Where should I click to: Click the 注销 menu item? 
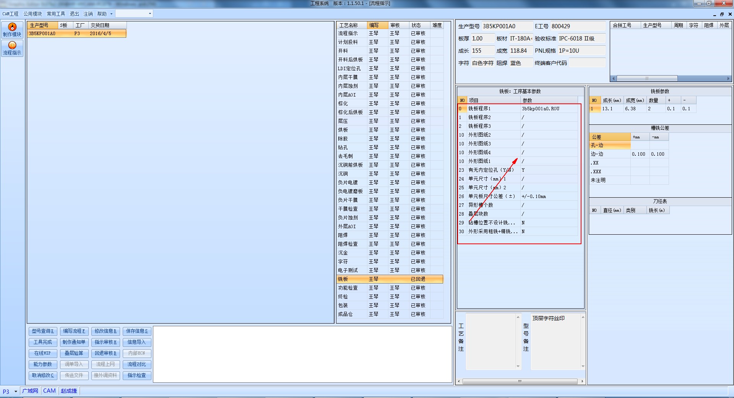pos(88,14)
